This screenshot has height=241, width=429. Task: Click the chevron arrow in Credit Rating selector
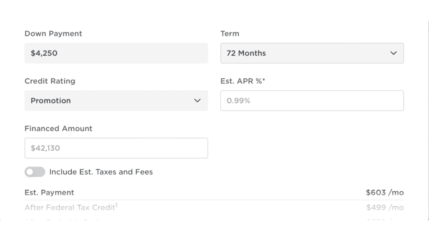click(x=197, y=101)
